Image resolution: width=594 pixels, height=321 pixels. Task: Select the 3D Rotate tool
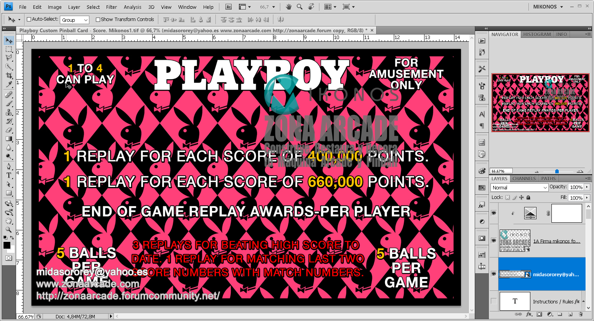(9, 203)
